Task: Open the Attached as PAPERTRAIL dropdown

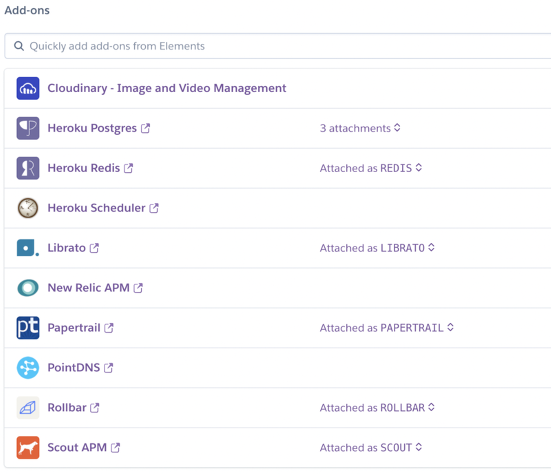Action: tap(386, 328)
